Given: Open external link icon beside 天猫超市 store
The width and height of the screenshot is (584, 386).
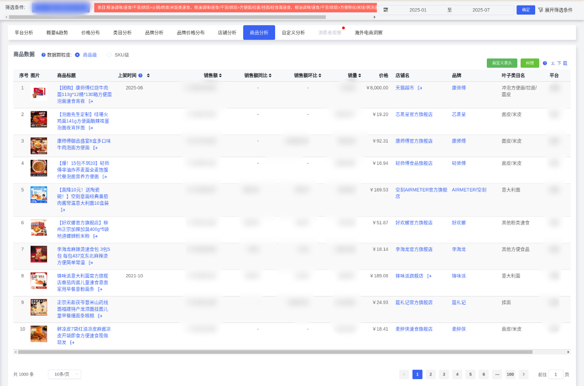Looking at the screenshot, I should point(420,88).
